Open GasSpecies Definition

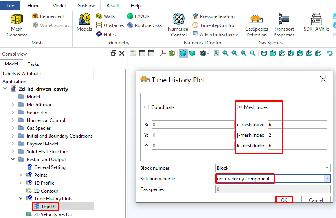(256, 25)
